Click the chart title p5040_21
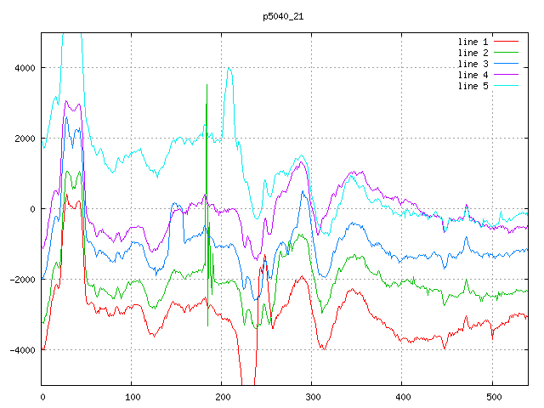 pyautogui.click(x=283, y=16)
